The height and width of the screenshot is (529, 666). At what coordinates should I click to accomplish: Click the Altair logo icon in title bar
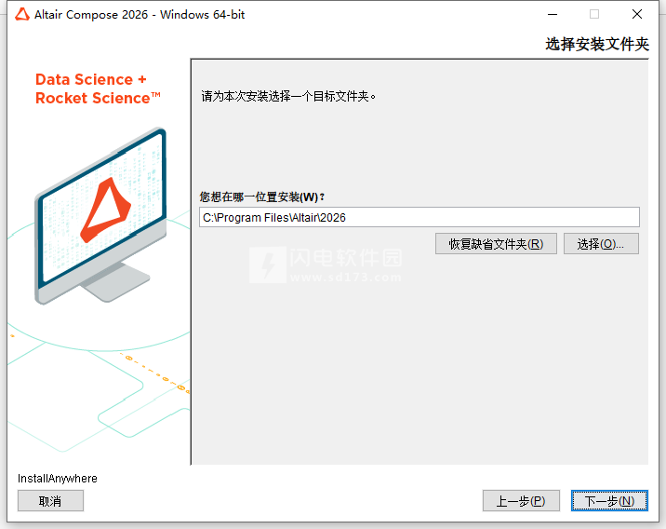tap(22, 15)
